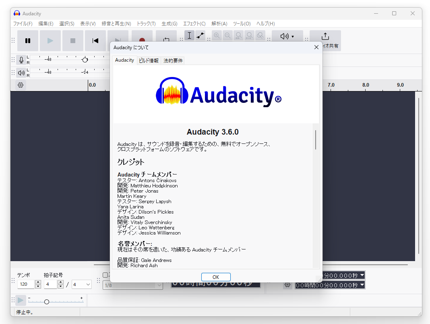This screenshot has width=430, height=324.
Task: Open the audio setup gear icon
Action: (x=20, y=85)
